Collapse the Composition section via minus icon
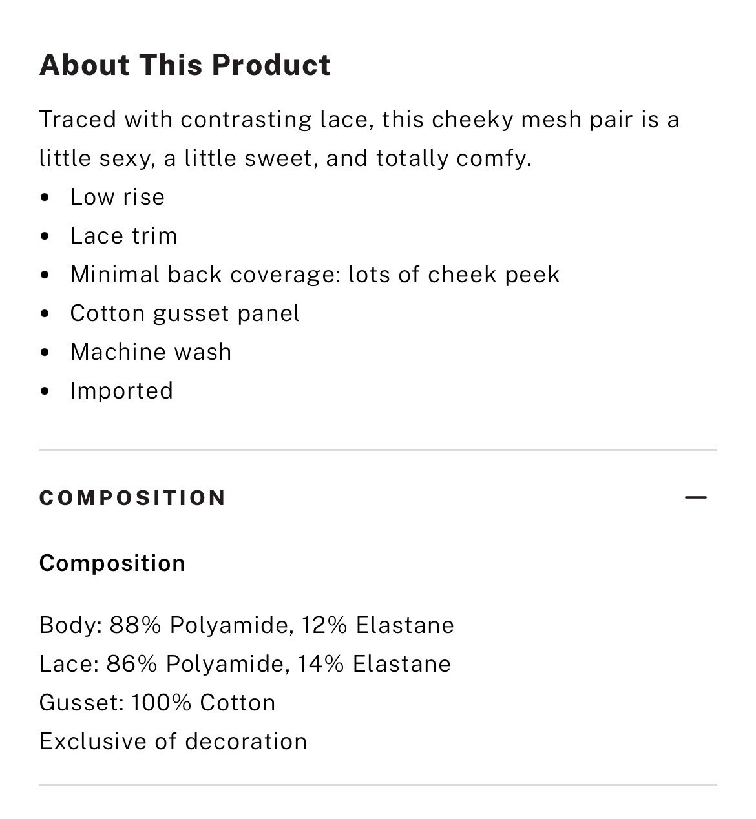 pyautogui.click(x=695, y=497)
